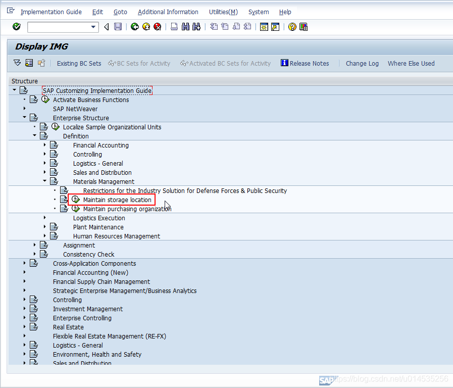
Task: Select the Human Resources Management tree row
Action: click(116, 236)
